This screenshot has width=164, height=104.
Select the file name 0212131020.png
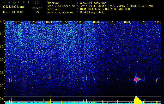13,7
